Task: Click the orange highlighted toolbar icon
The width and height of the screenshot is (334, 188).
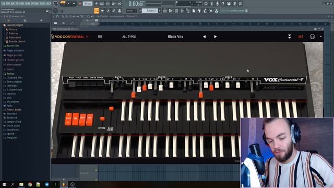Action: point(97,10)
